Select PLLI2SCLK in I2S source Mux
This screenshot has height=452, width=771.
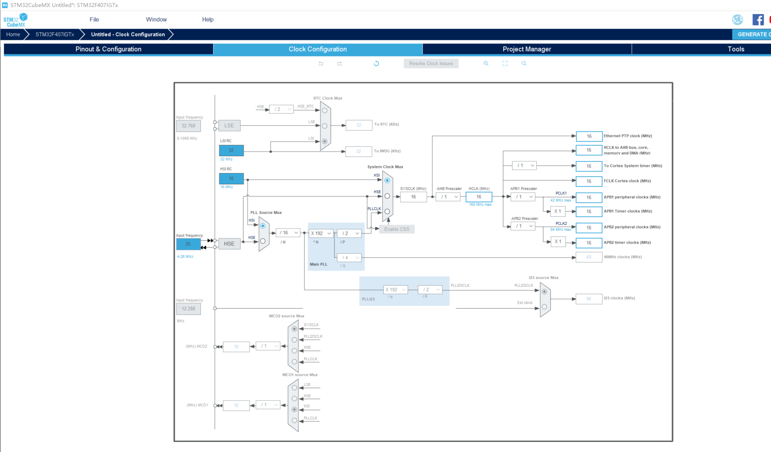tap(545, 292)
